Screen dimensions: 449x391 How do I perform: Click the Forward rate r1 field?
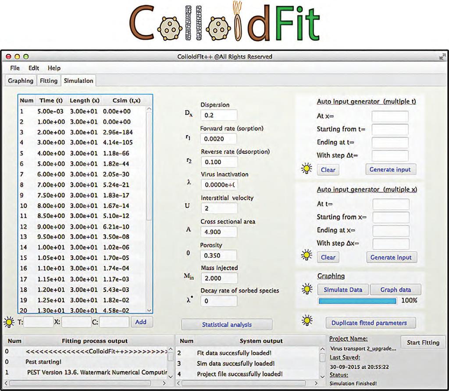(x=219, y=139)
